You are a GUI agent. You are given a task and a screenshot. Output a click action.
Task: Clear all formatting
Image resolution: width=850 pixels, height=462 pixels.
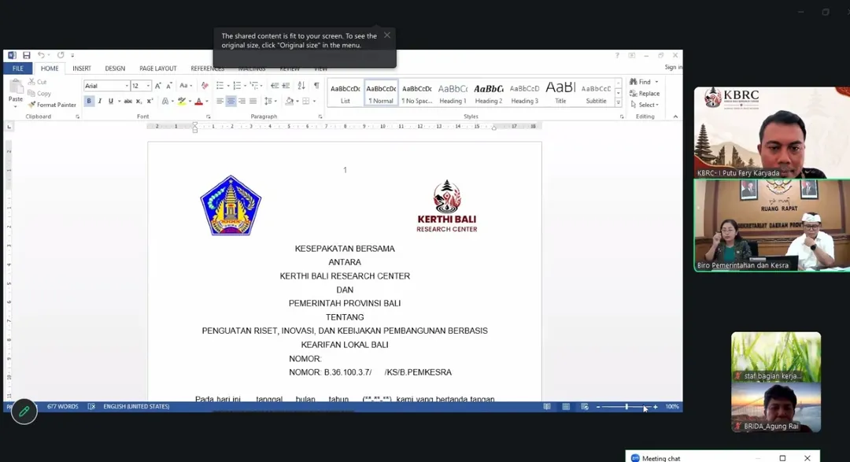point(205,86)
